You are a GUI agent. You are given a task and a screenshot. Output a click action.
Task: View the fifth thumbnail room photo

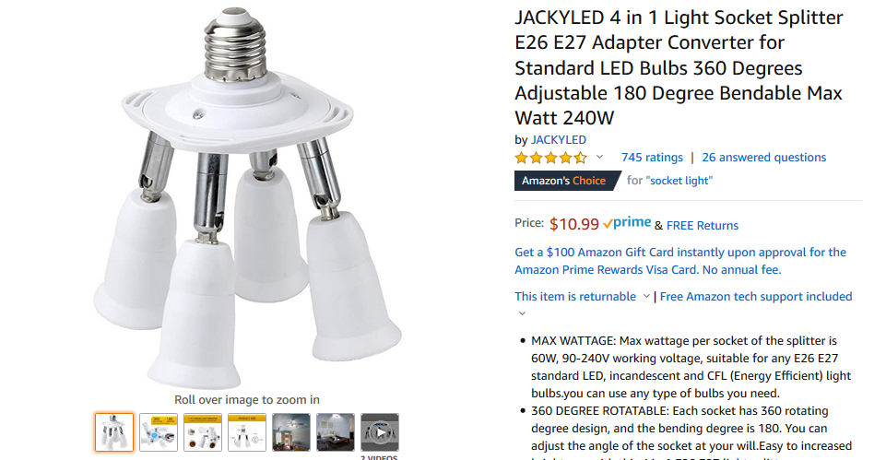coord(291,432)
